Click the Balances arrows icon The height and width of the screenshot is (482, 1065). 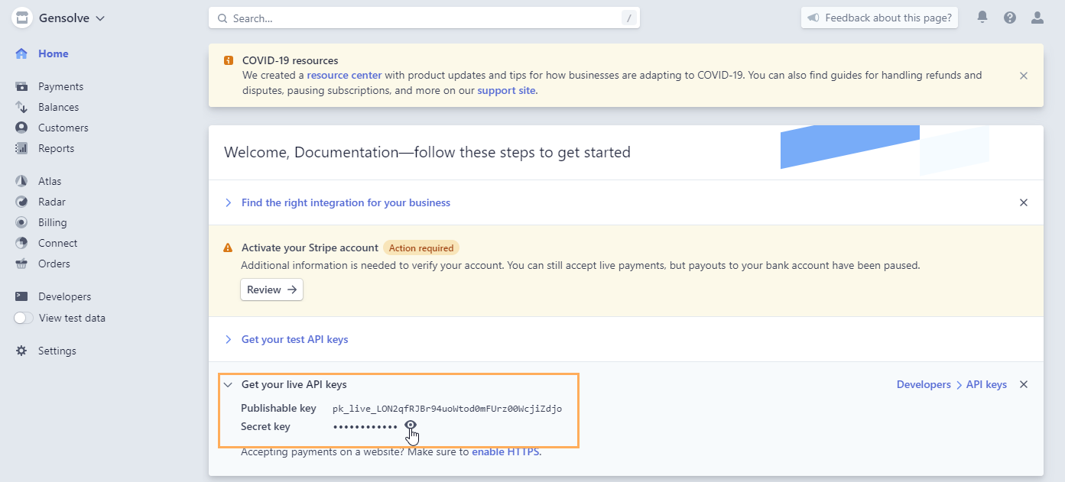[x=21, y=107]
